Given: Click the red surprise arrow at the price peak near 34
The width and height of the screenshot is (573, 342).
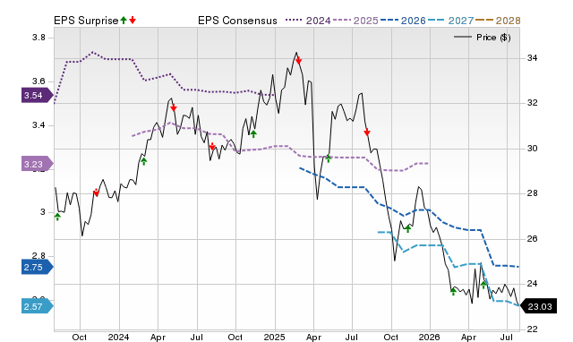Looking at the screenshot, I should tap(298, 60).
